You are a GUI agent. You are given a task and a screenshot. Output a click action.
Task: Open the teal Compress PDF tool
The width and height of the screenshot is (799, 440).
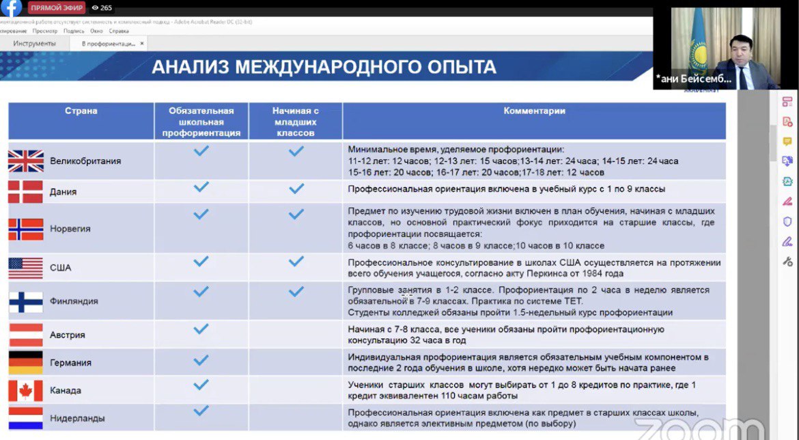[787, 181]
